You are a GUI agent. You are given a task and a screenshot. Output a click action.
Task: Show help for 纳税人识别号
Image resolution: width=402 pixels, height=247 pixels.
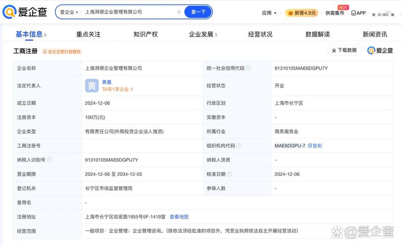point(49,160)
